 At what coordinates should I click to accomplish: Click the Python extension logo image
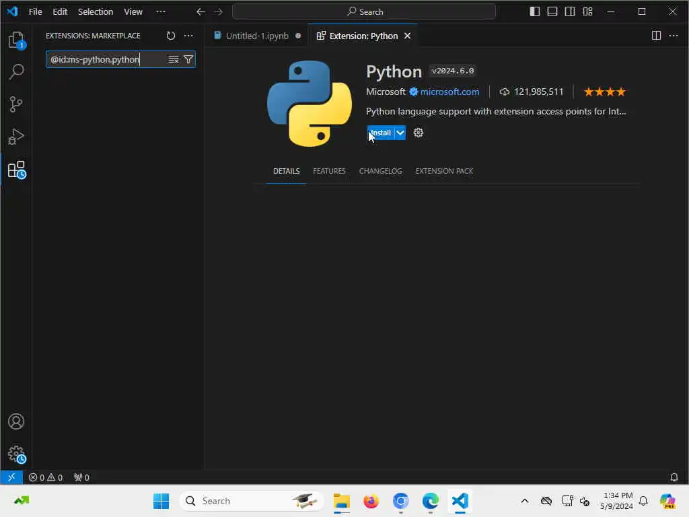click(310, 104)
